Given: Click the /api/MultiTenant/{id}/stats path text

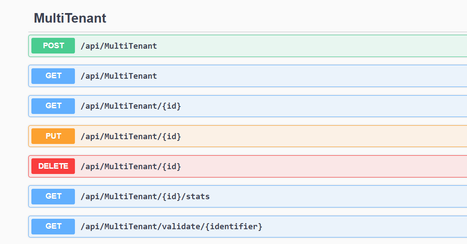Looking at the screenshot, I should pos(145,196).
